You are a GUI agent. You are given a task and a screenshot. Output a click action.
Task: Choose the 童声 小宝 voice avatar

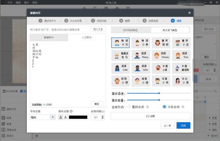181,42
